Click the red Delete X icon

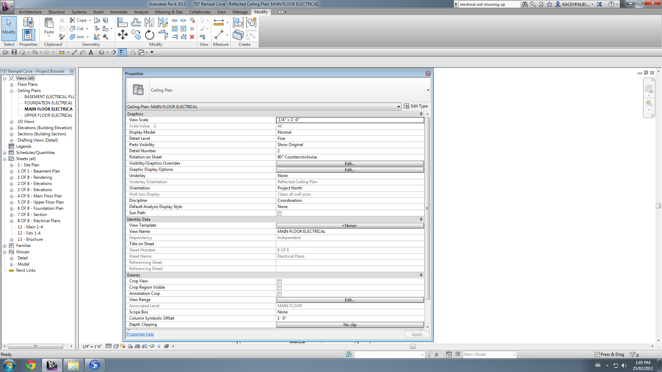192,37
